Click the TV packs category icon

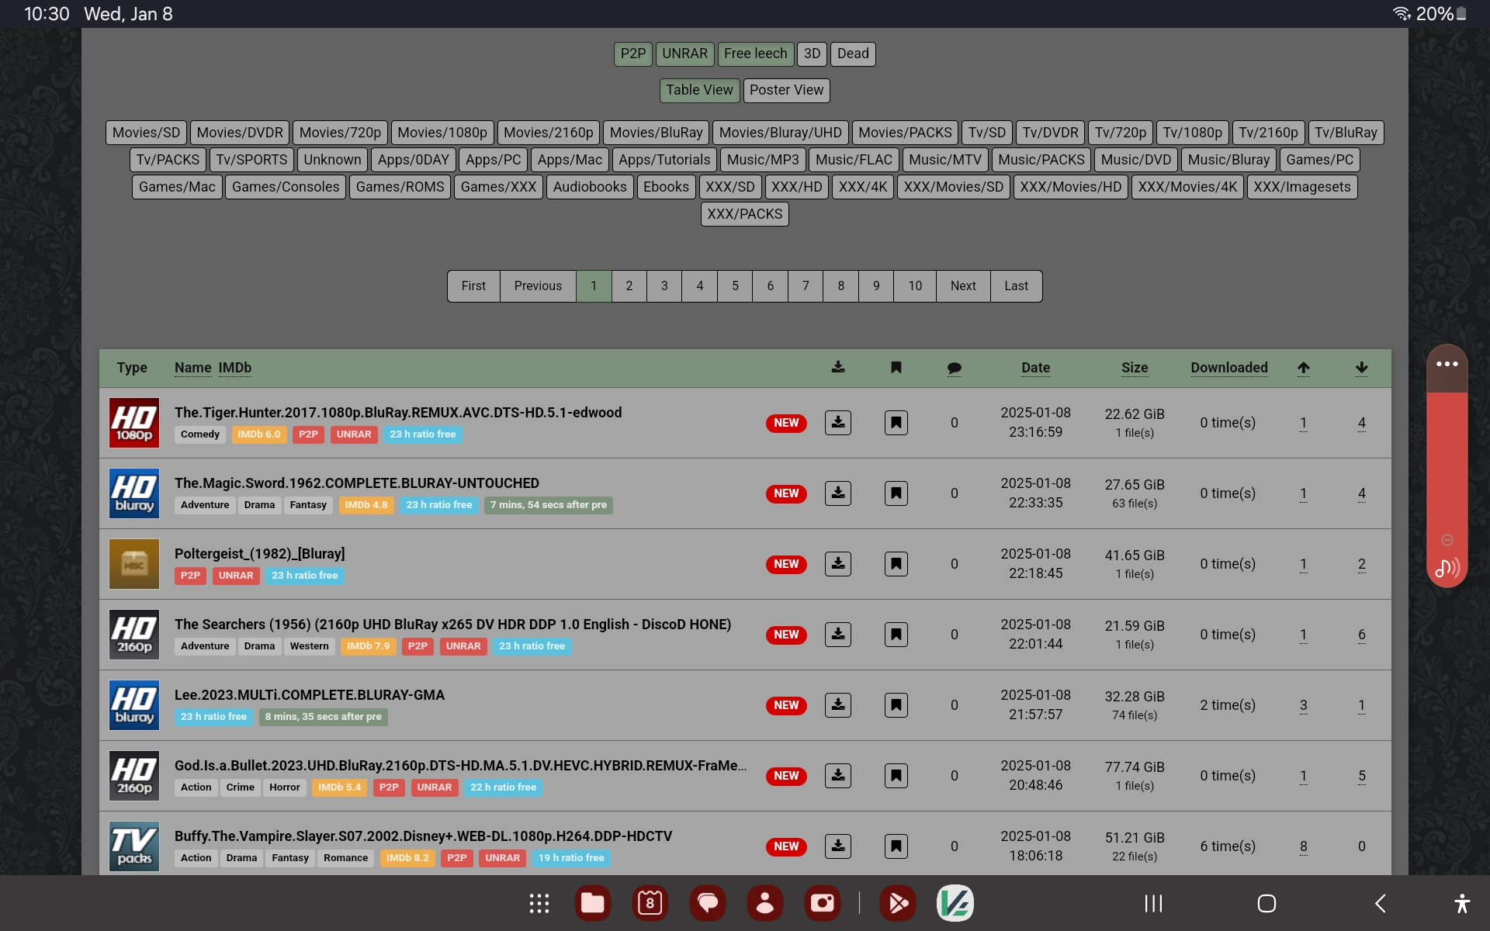tap(134, 846)
